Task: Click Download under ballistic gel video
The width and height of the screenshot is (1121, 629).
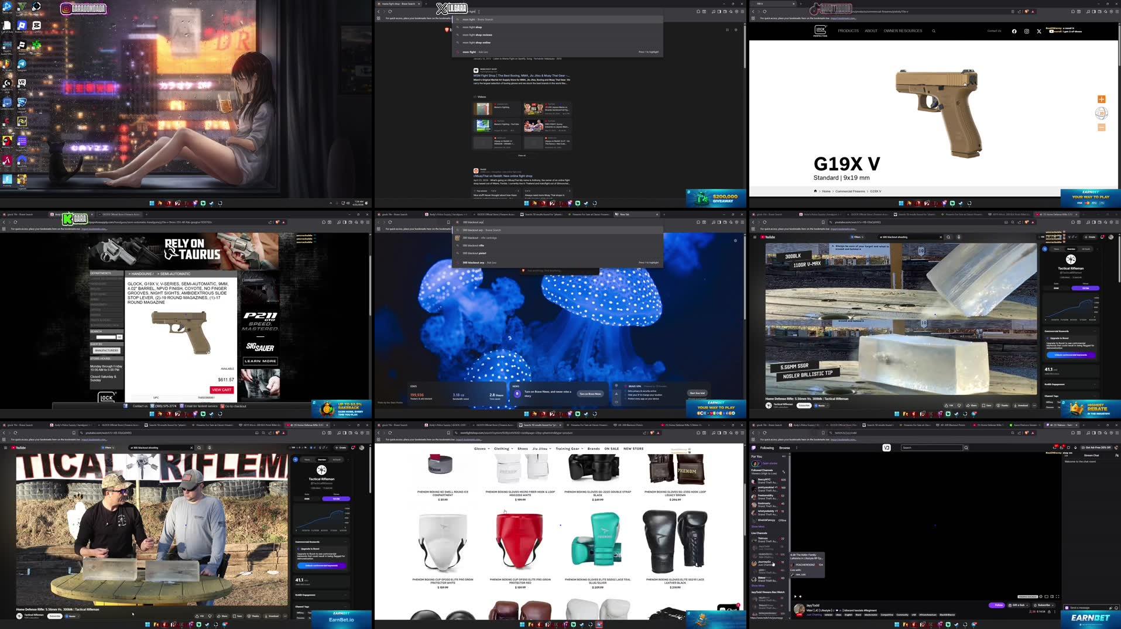Action: click(x=1021, y=405)
